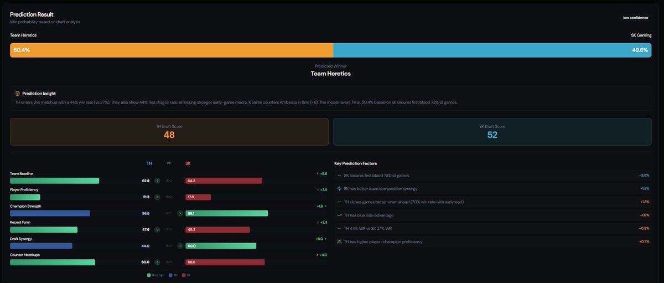
Task: Click the +0.7% factor value
Action: pos(644,242)
